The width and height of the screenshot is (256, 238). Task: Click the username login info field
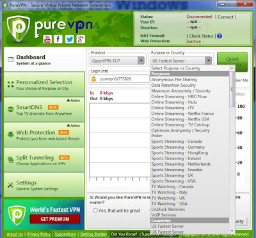[120, 79]
